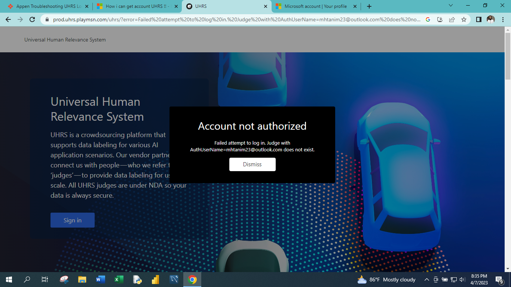Close the How i can get account tab

pos(176,6)
